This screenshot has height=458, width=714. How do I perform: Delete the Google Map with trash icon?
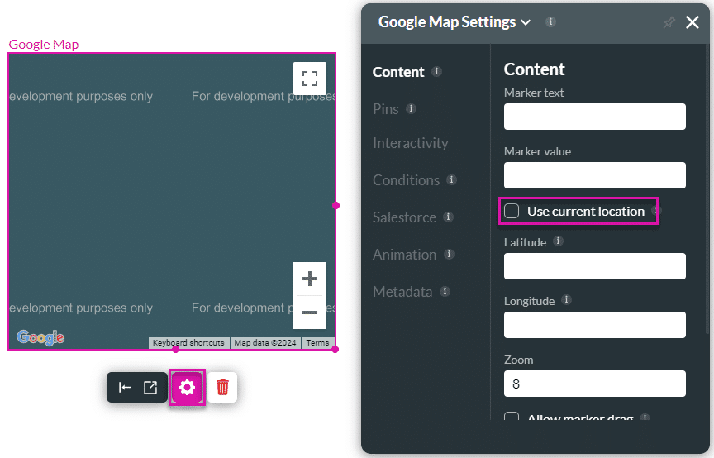222,388
